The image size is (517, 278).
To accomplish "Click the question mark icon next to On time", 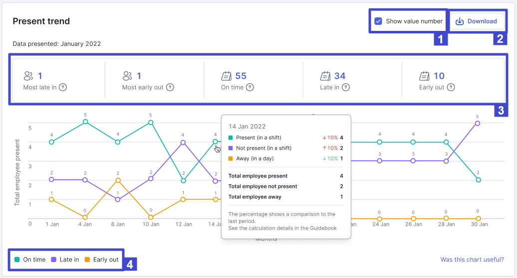I will click(250, 87).
